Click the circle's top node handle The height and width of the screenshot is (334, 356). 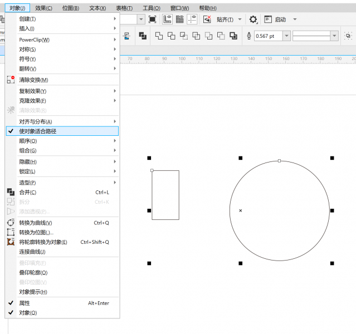pyautogui.click(x=279, y=161)
